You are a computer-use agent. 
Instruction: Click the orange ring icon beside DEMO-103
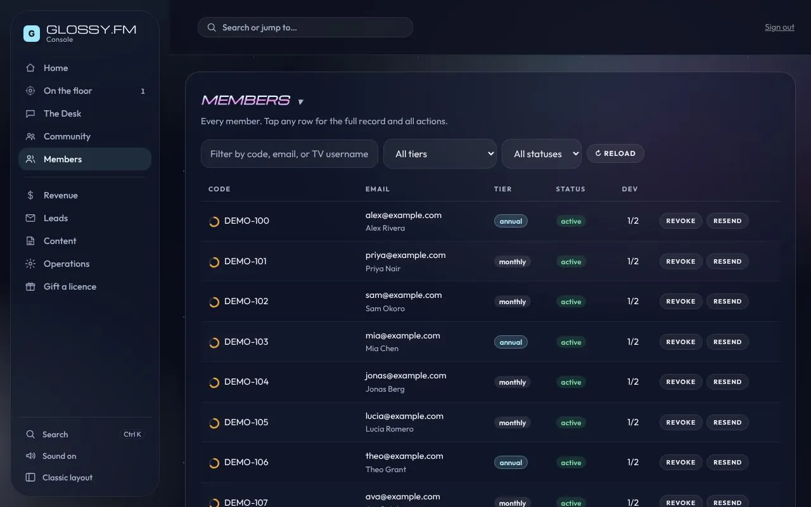[x=214, y=342]
